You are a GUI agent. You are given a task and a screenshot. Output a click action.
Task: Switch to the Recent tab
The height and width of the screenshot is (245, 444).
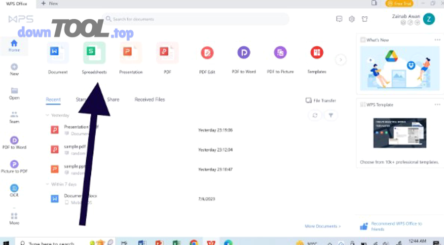53,100
